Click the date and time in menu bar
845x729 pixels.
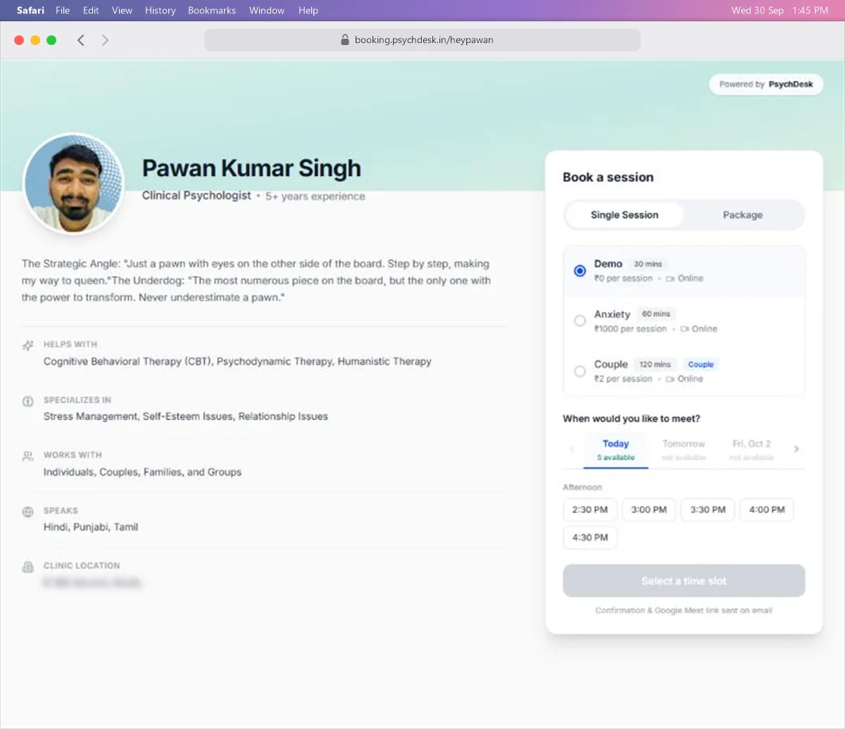tap(780, 11)
